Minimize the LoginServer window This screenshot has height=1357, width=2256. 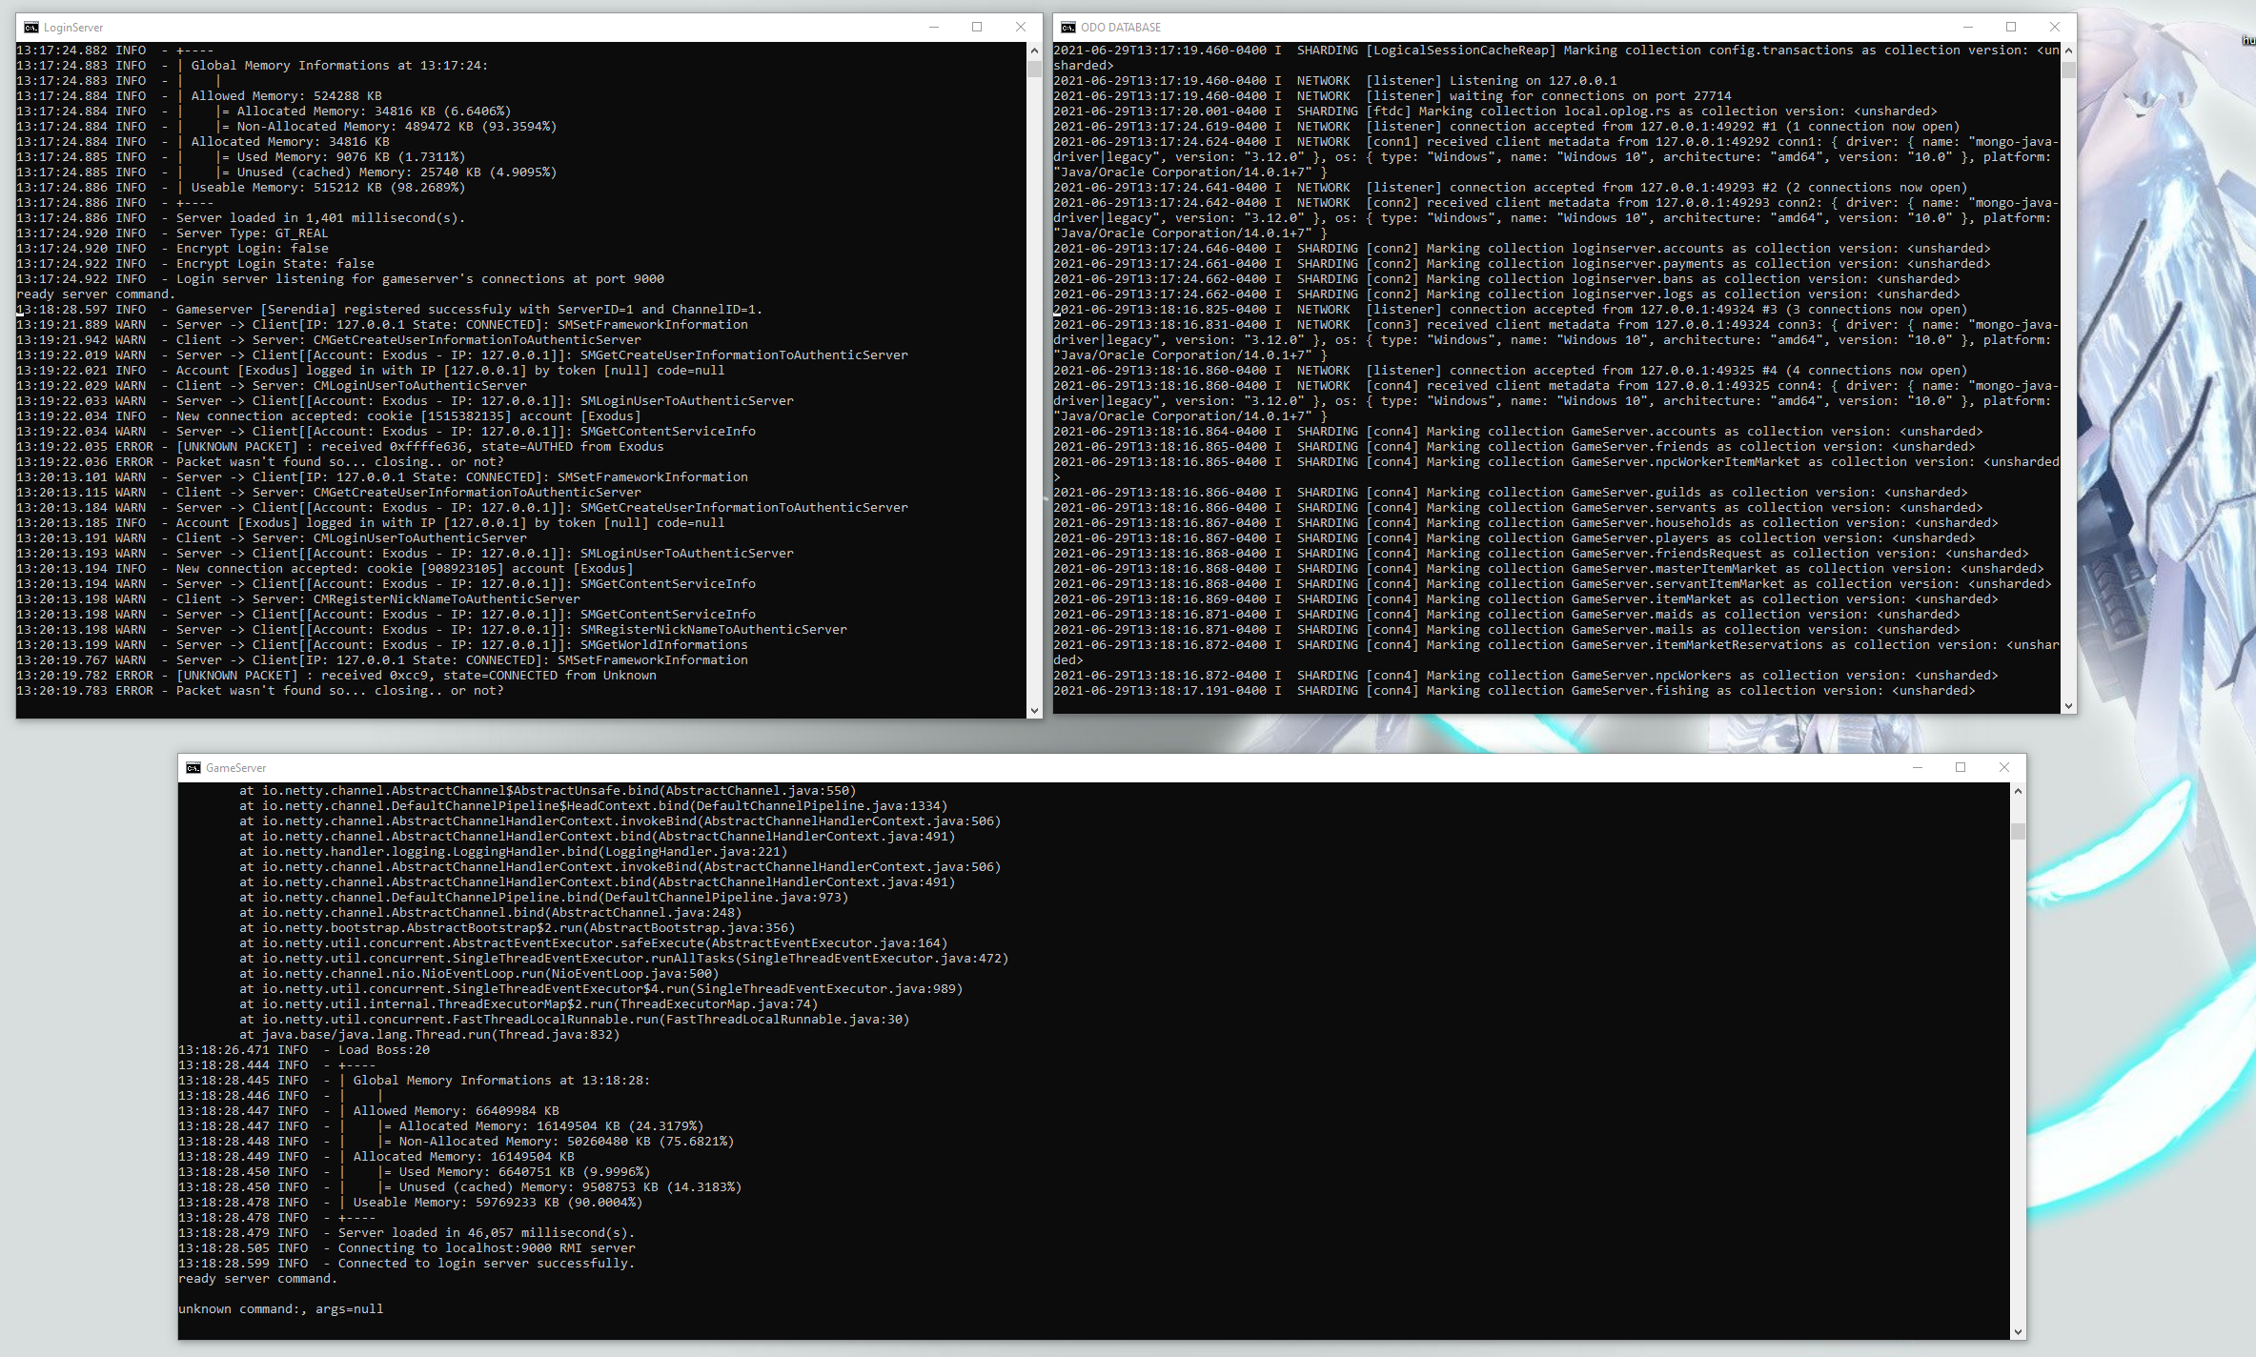click(x=933, y=28)
